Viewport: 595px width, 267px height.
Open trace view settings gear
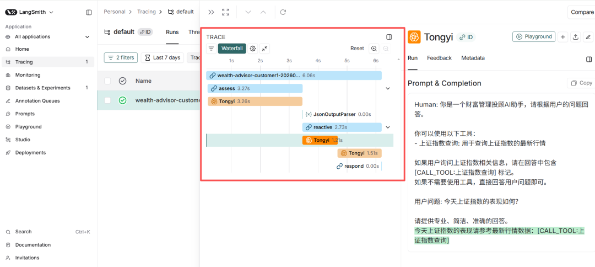pos(253,49)
